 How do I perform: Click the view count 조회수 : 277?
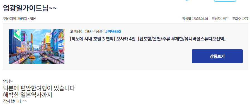(240, 19)
